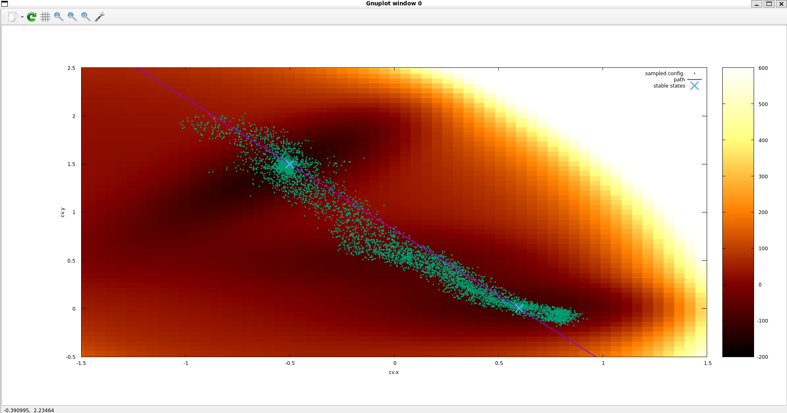Click the 'Gnuplot window 0' title text
Screen dimensions: 787x413
(394, 3)
